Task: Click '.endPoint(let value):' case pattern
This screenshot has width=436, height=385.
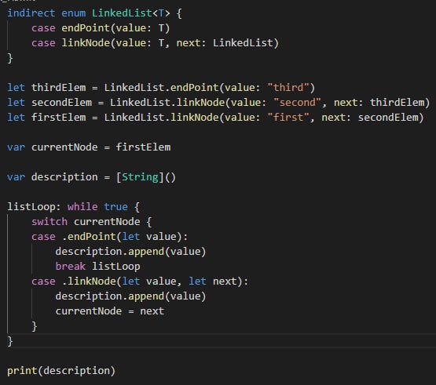Action: coord(125,237)
